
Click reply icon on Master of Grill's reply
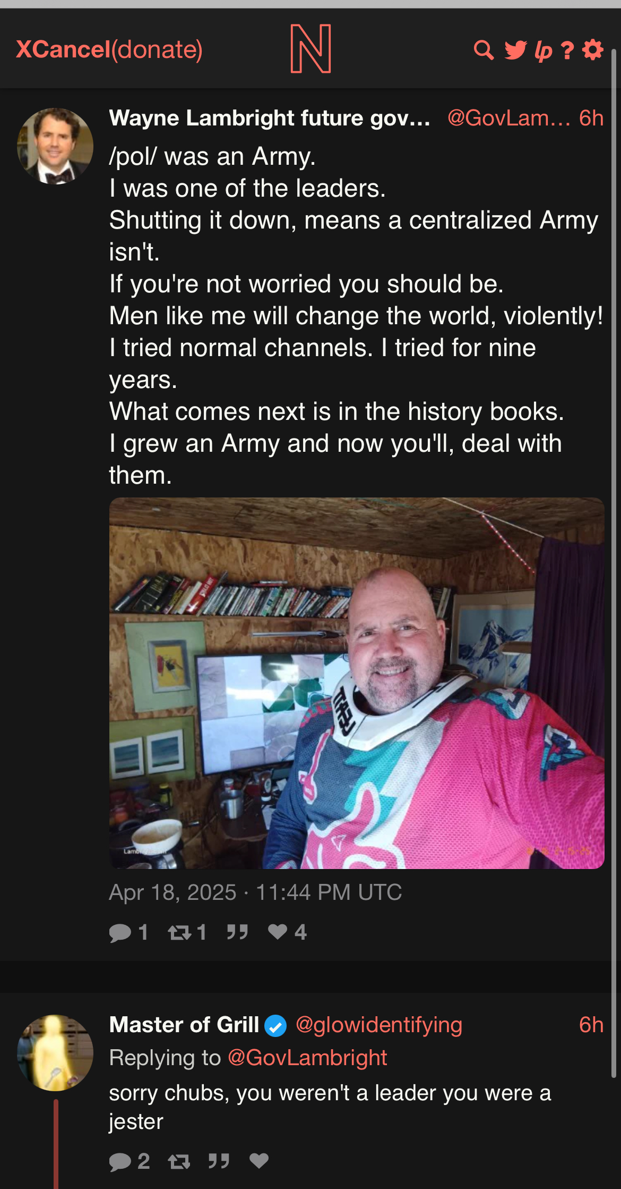[x=120, y=1162]
